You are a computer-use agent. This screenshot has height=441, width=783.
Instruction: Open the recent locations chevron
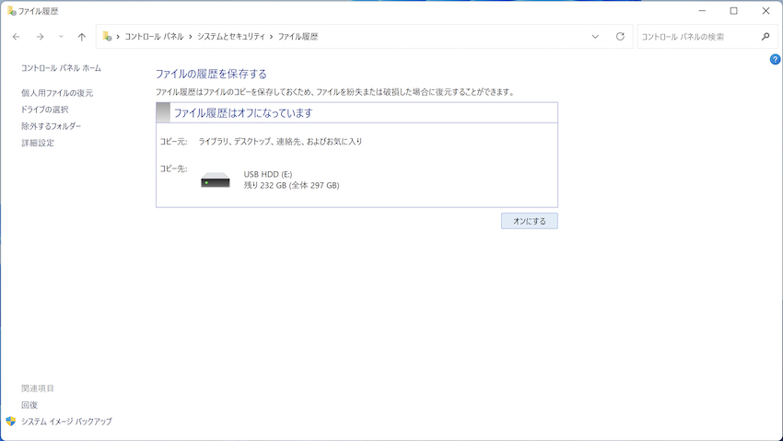[x=61, y=37]
